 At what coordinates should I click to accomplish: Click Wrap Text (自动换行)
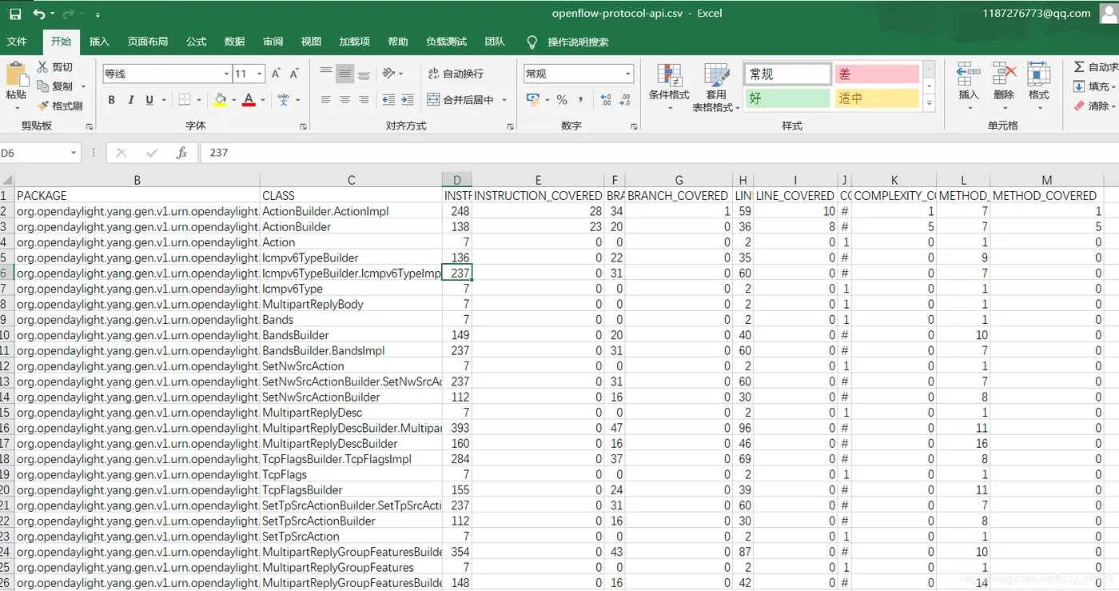[x=456, y=74]
